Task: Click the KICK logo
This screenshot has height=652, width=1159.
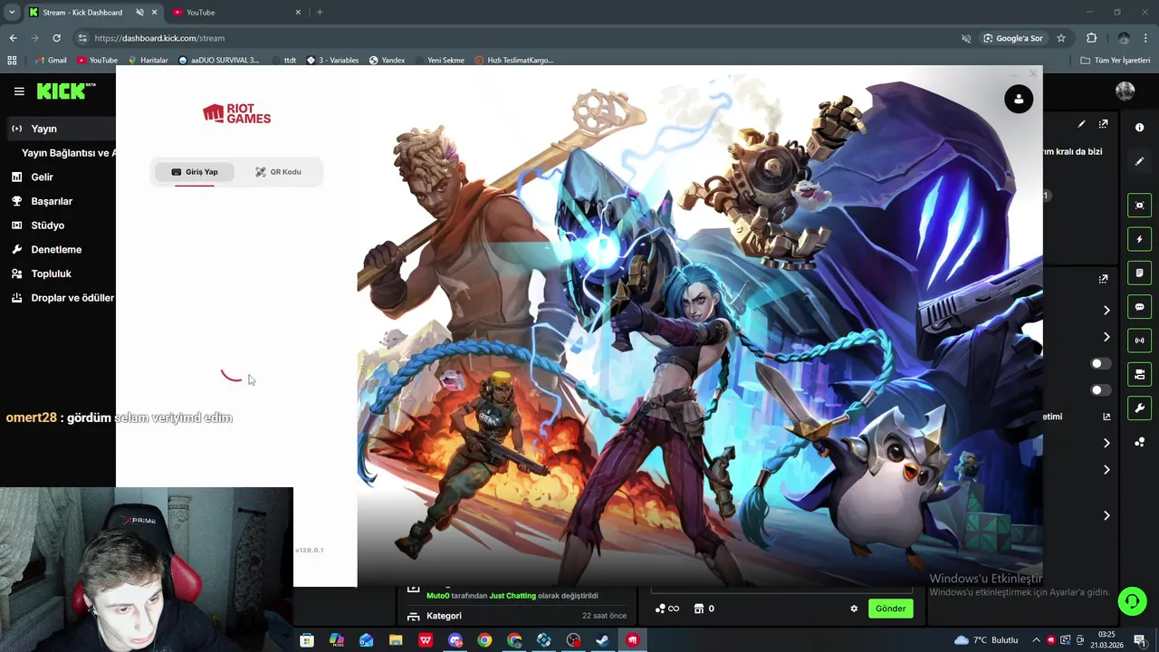Action: 66,91
